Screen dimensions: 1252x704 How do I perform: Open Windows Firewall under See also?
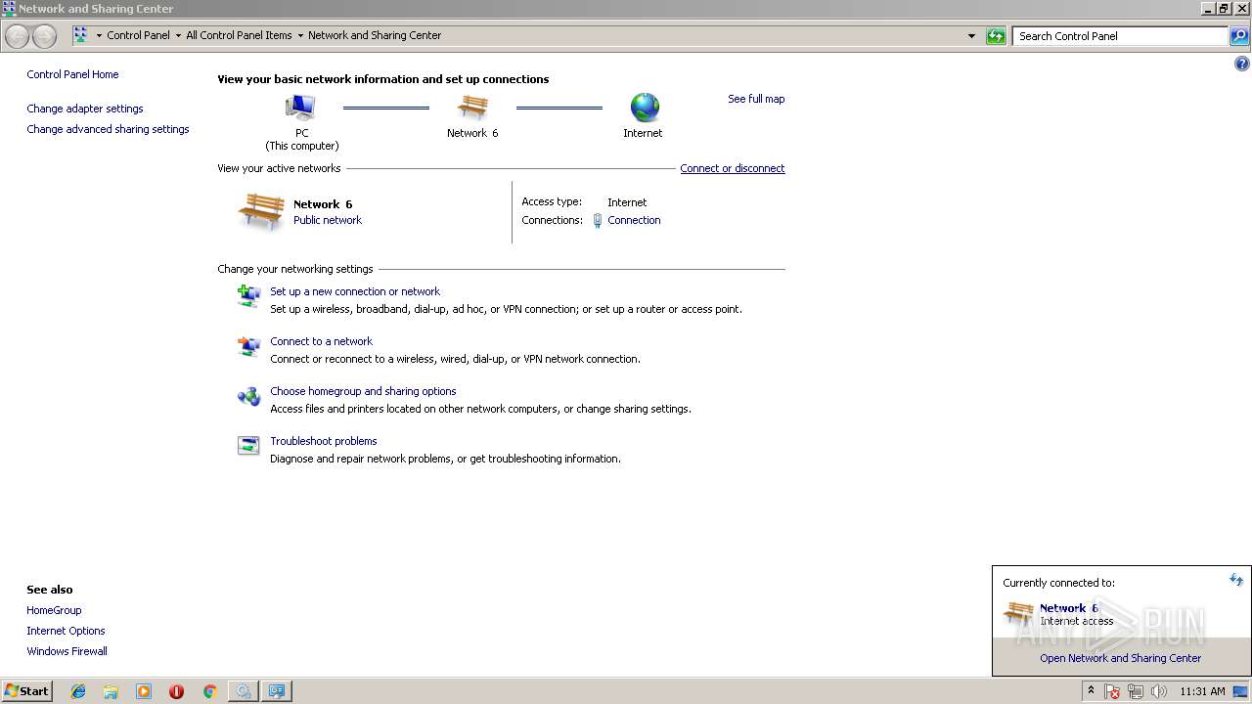[x=67, y=651]
